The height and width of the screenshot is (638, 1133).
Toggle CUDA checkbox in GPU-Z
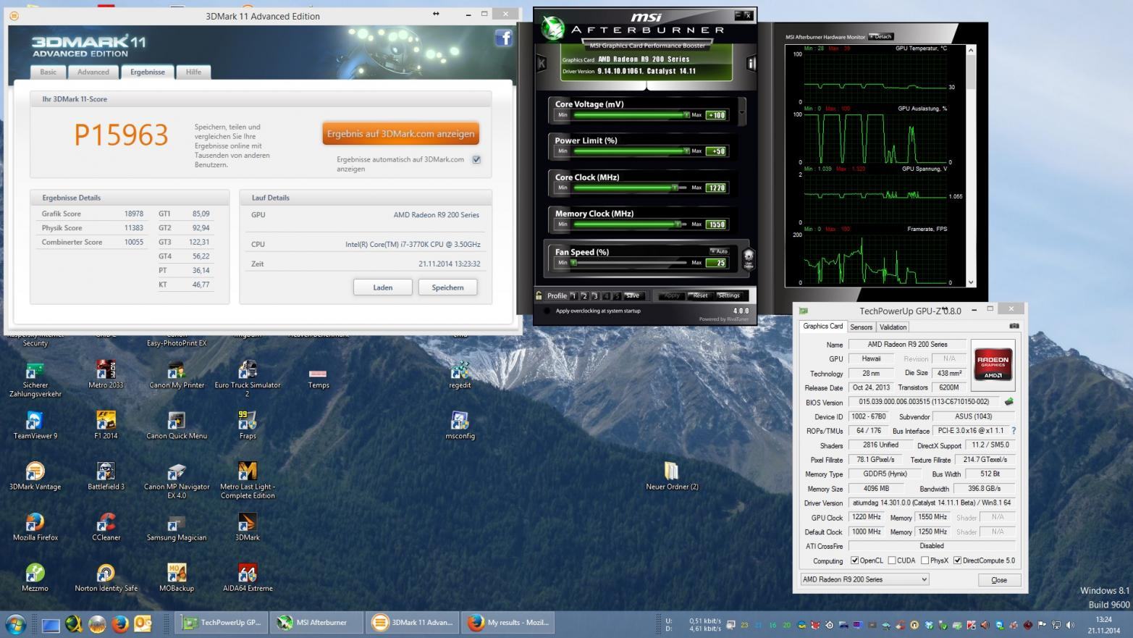pos(892,561)
